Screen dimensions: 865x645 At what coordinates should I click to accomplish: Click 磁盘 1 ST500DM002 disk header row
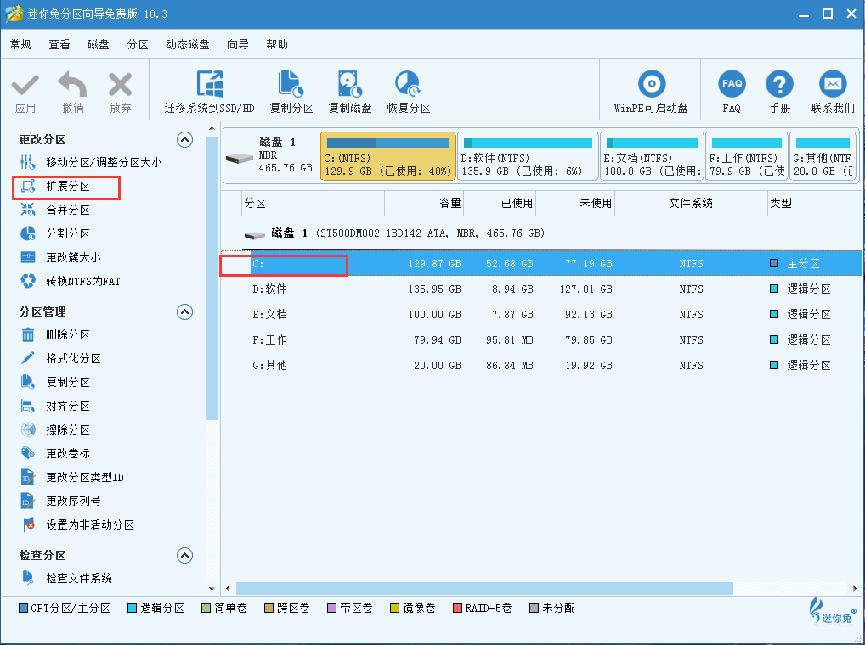click(x=541, y=233)
